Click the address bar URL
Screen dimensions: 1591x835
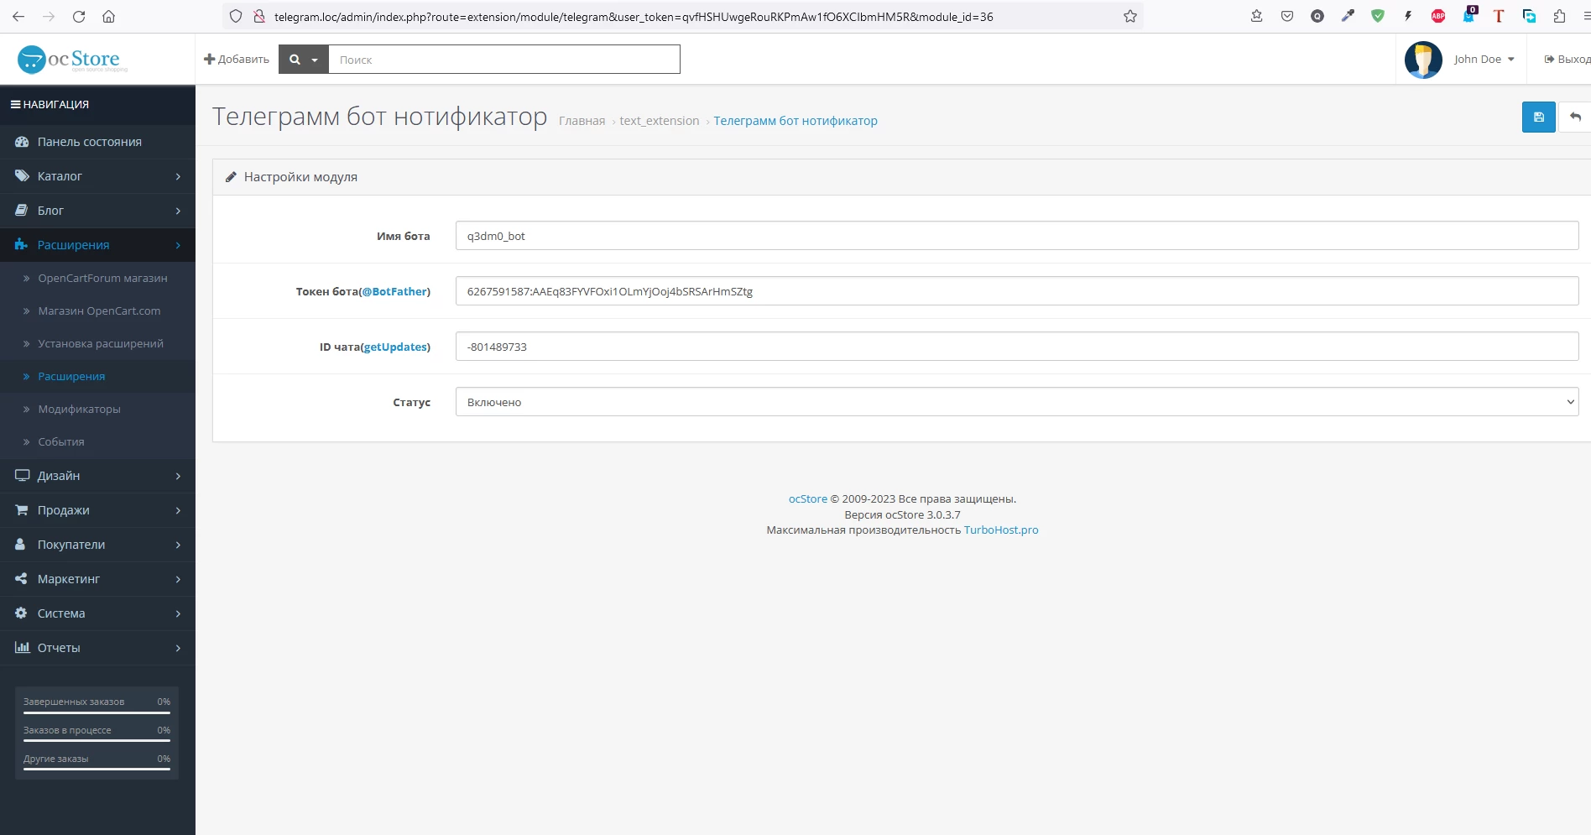634,17
